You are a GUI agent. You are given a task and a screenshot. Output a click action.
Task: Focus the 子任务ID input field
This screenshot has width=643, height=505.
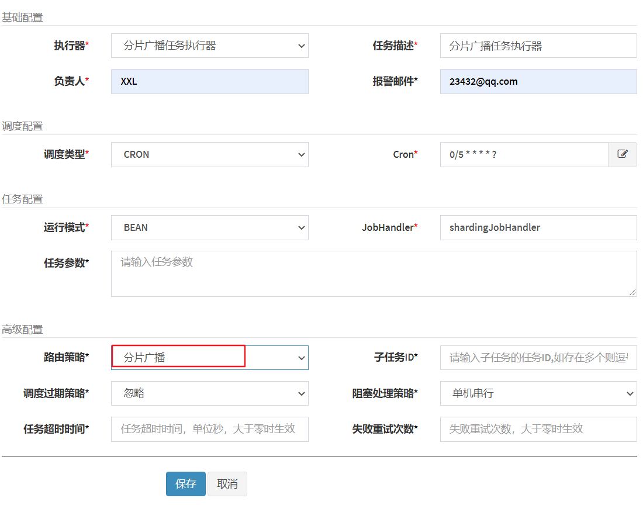(x=538, y=358)
